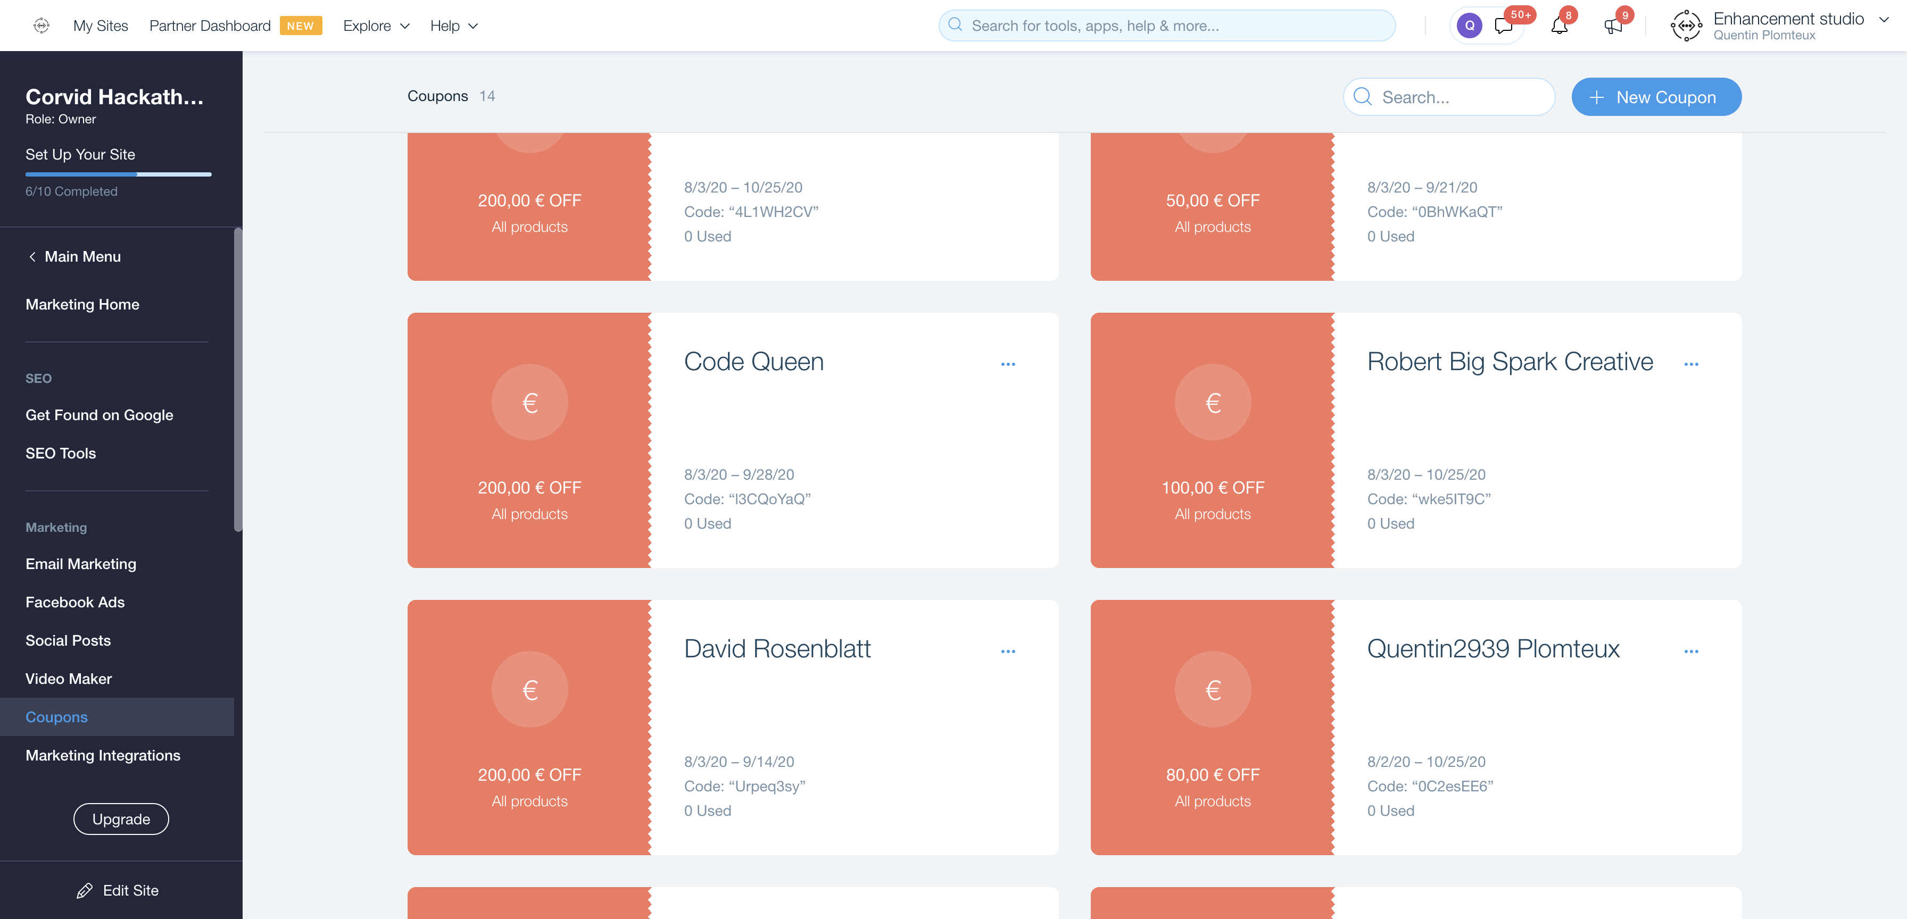Click the Upgrade button
Screen dimensions: 1907x919
[x=121, y=819]
